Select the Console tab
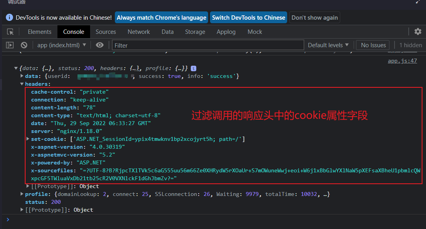This screenshot has width=426, height=229. (74, 32)
